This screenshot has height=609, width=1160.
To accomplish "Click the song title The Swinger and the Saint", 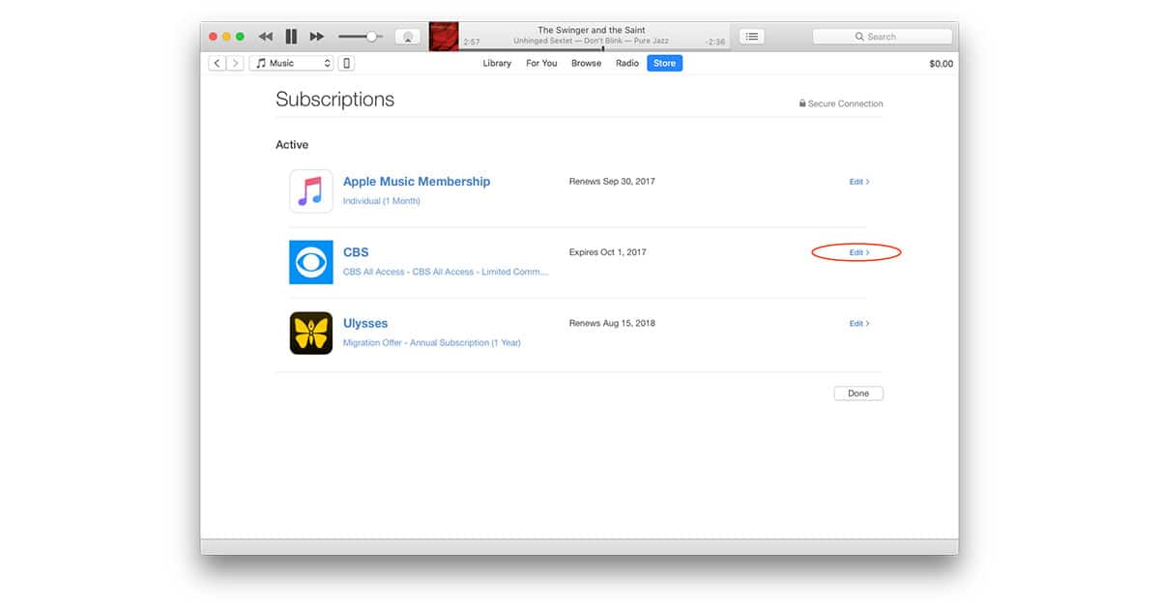I will click(x=592, y=30).
